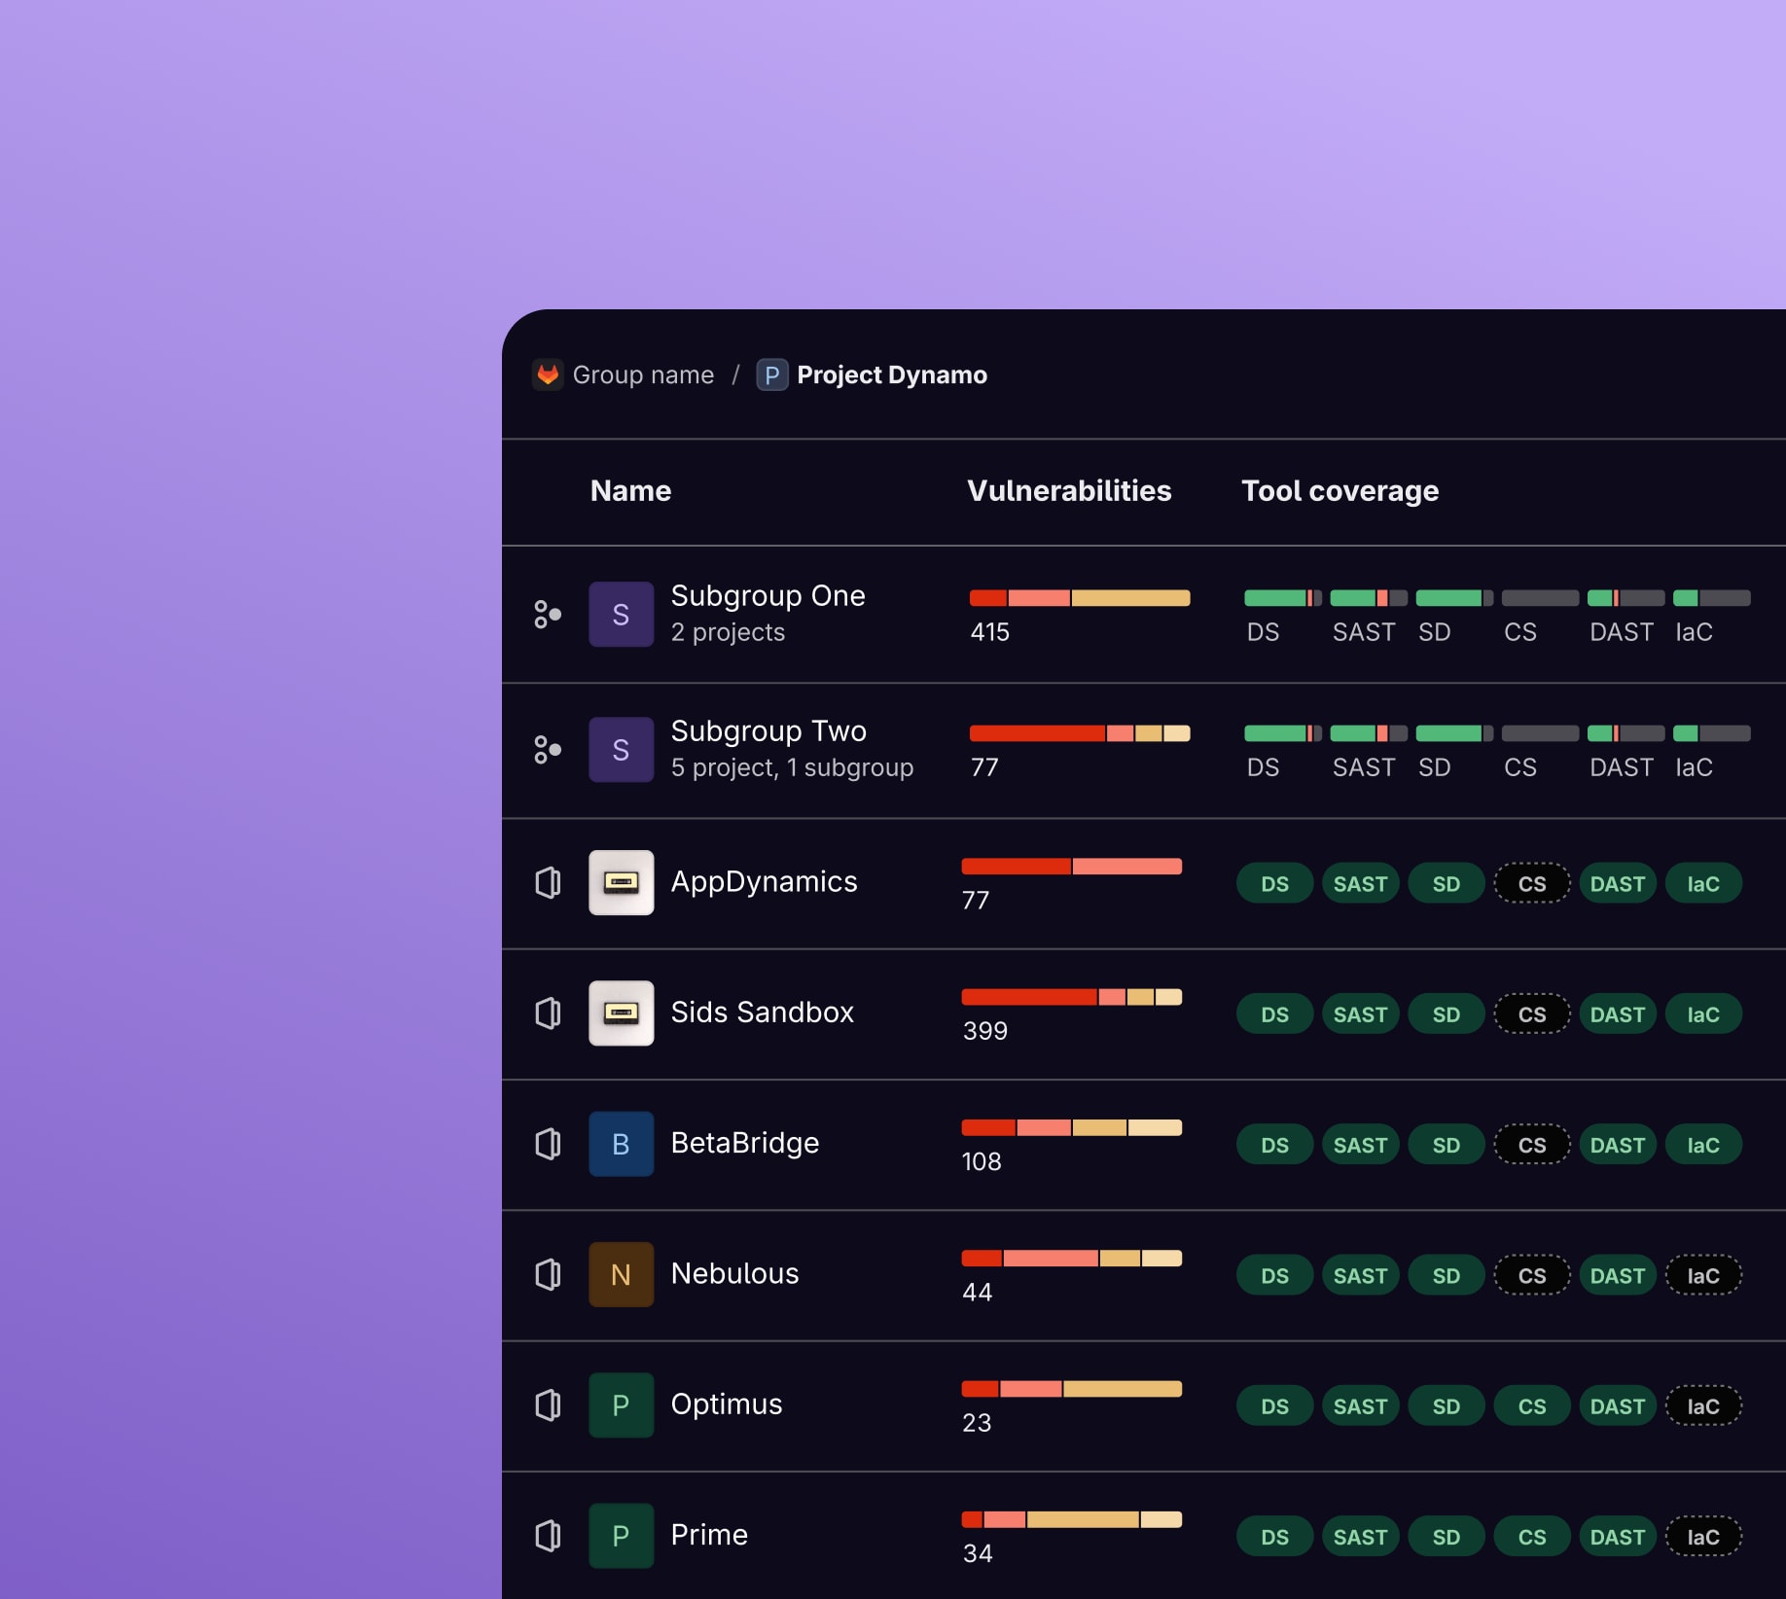Click the Nebulous N avatar
1786x1599 pixels.
(x=621, y=1274)
